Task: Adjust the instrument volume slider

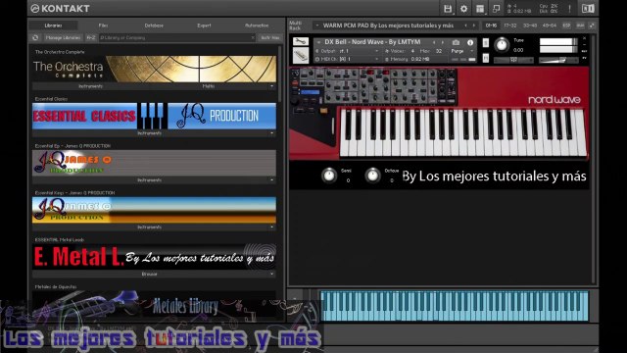Action: click(558, 60)
